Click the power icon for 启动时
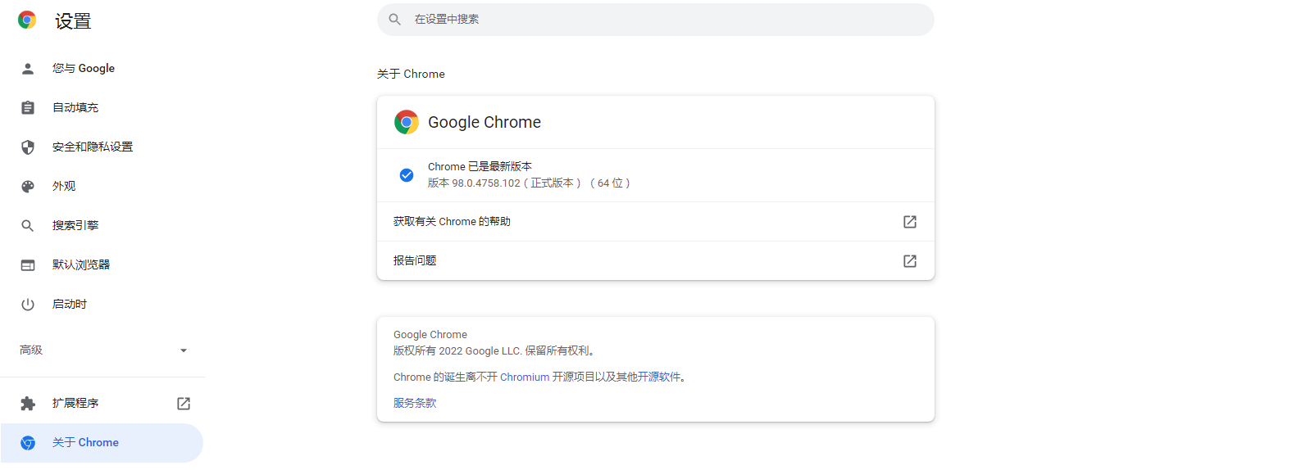This screenshot has width=1301, height=470. coord(28,305)
